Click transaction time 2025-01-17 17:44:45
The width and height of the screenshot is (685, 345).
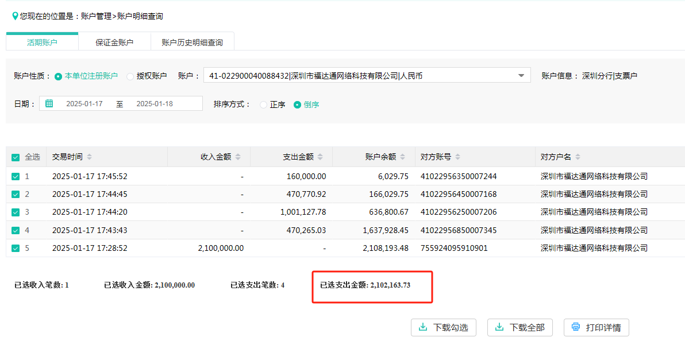point(90,194)
